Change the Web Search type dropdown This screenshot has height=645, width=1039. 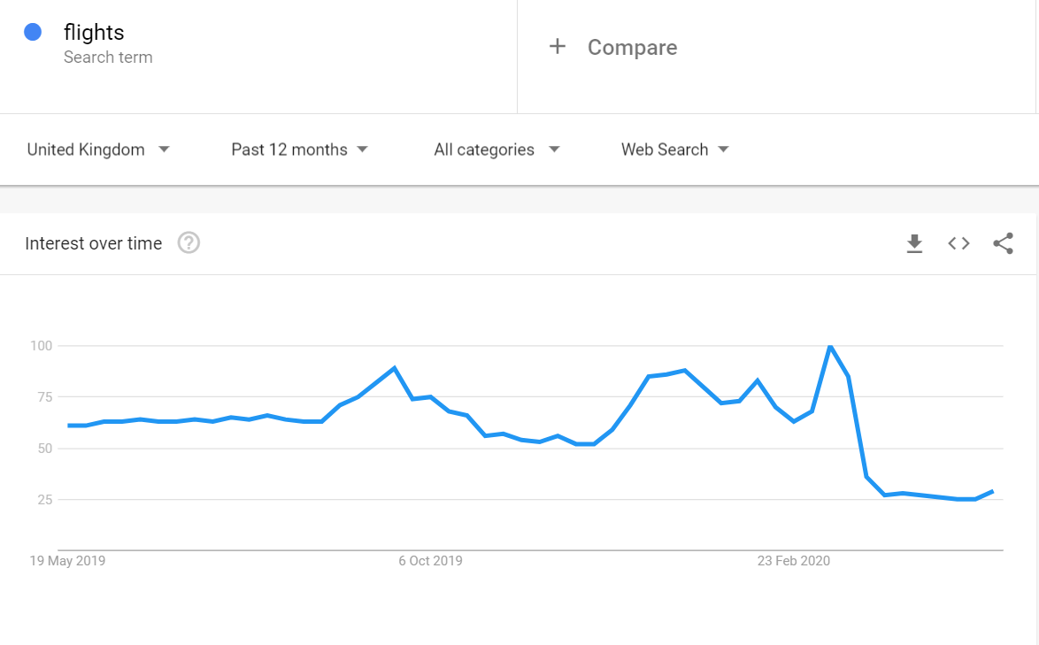tap(674, 150)
